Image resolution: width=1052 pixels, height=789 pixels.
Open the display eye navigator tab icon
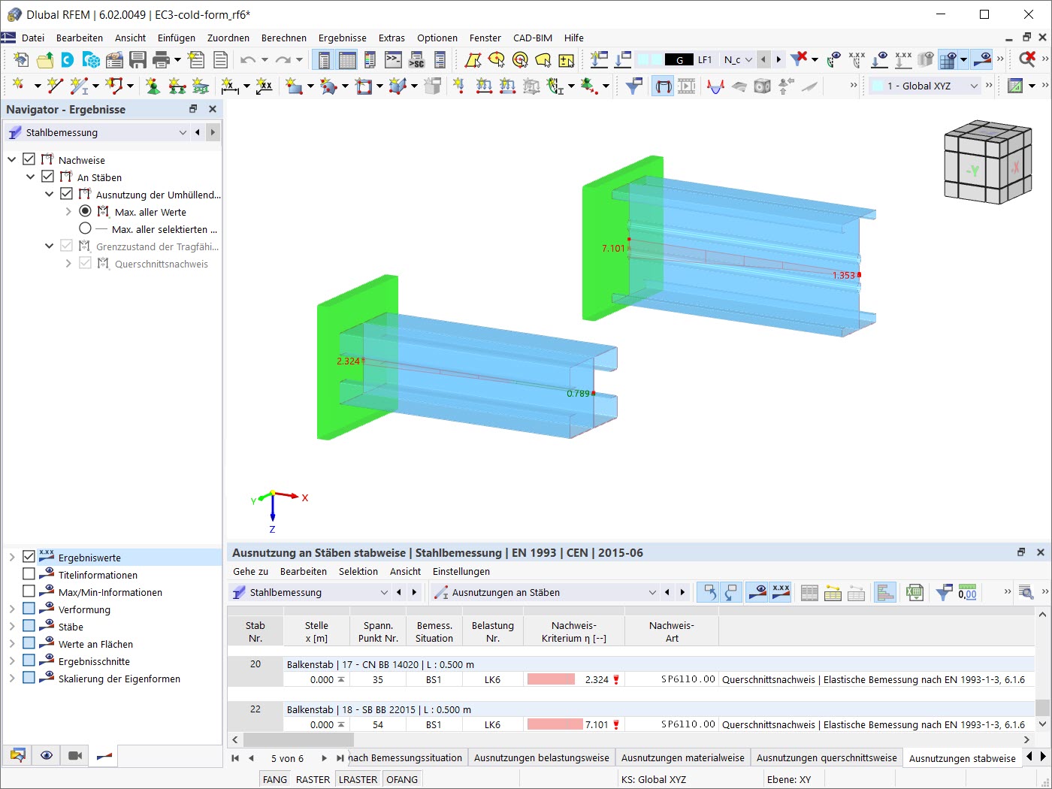click(x=47, y=755)
